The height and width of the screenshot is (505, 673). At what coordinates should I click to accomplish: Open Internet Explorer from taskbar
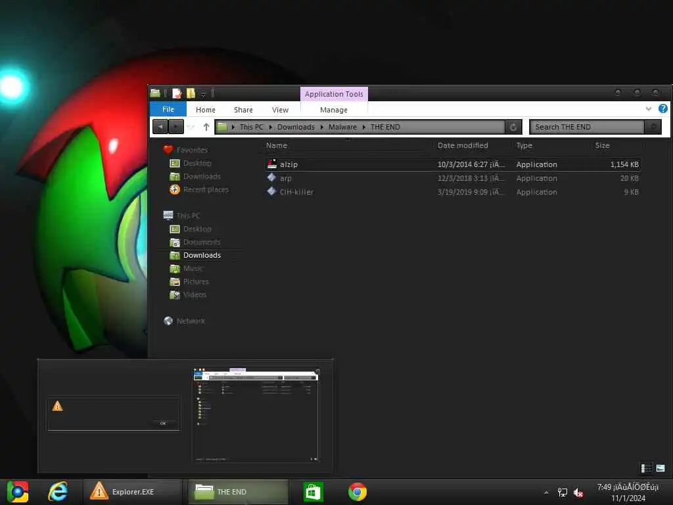click(58, 492)
